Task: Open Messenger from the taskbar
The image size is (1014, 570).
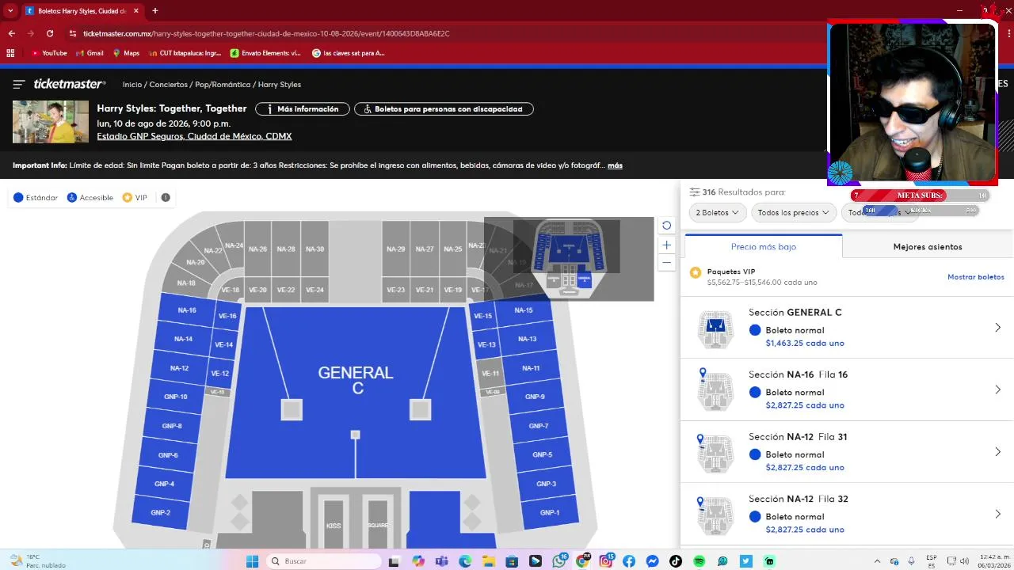Action: [x=652, y=561]
